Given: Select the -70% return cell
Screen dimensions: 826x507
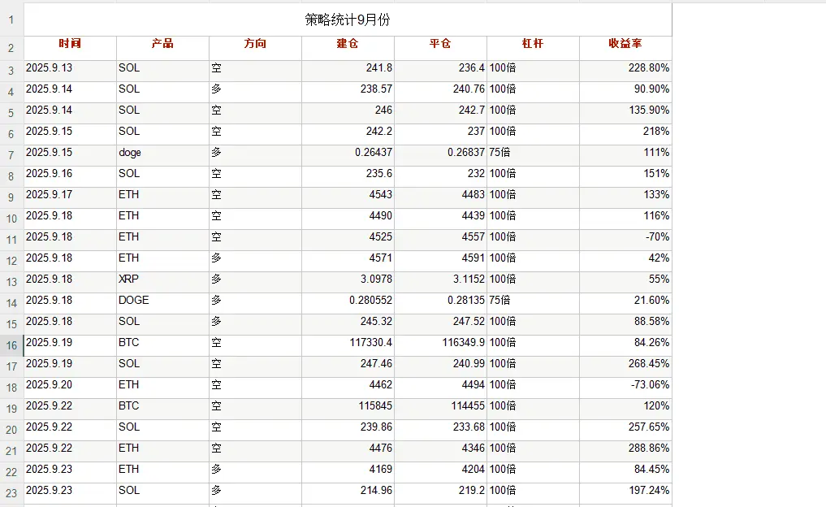Looking at the screenshot, I should point(626,240).
